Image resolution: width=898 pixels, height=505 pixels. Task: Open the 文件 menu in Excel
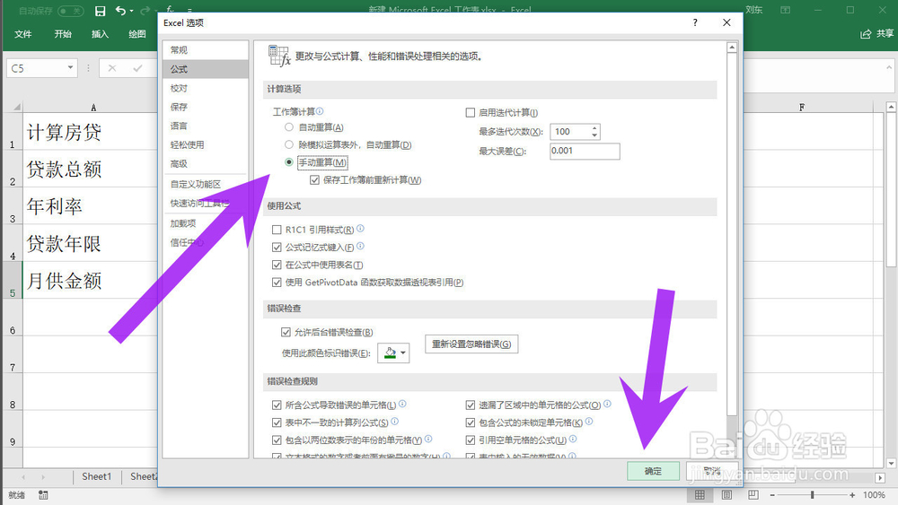pos(23,34)
